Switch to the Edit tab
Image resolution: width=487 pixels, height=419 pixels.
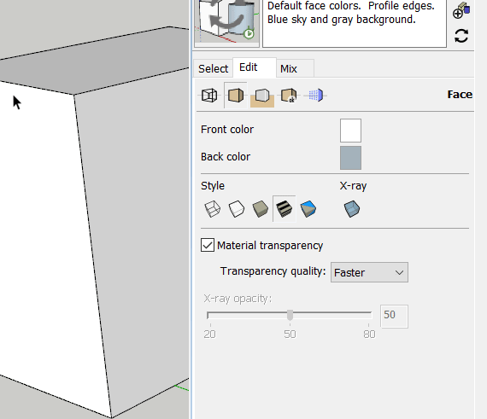[255, 67]
